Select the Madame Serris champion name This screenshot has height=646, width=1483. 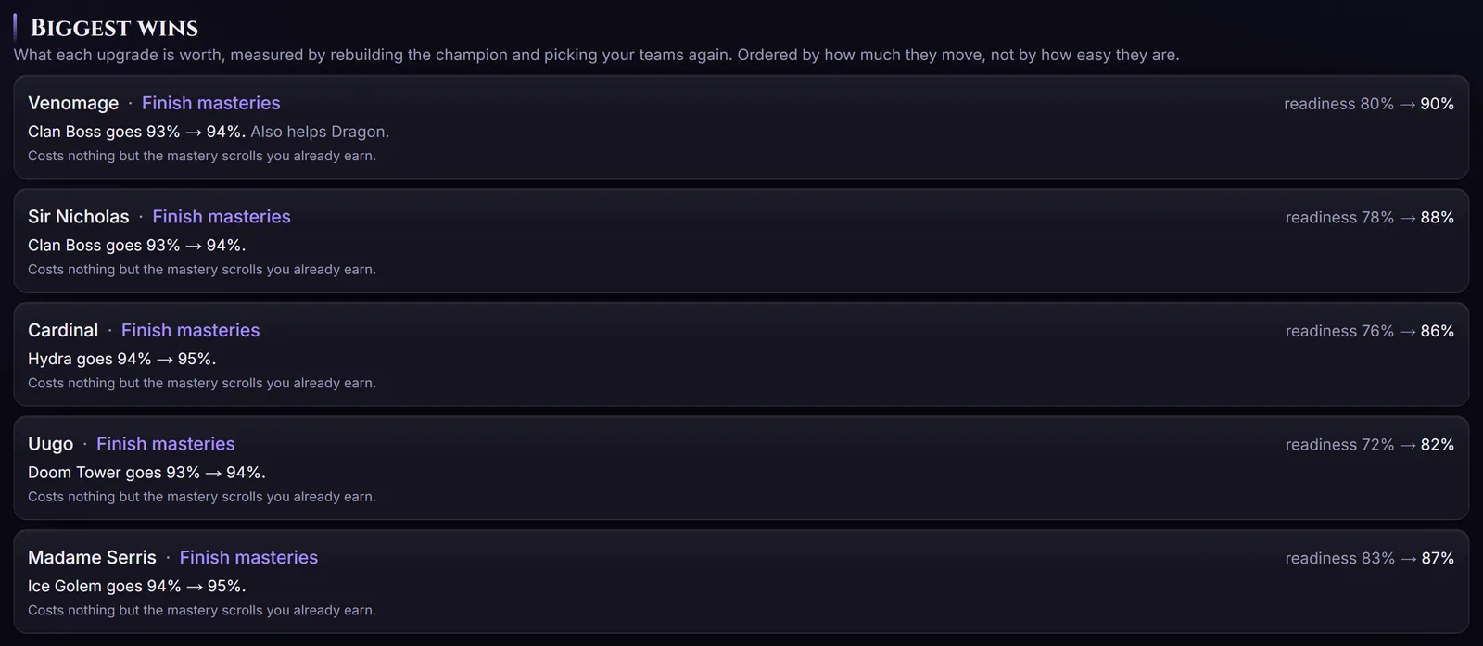point(92,558)
